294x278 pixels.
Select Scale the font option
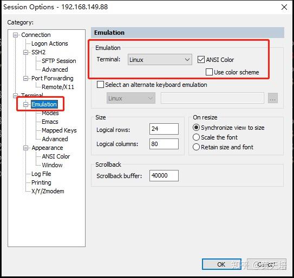(x=196, y=137)
